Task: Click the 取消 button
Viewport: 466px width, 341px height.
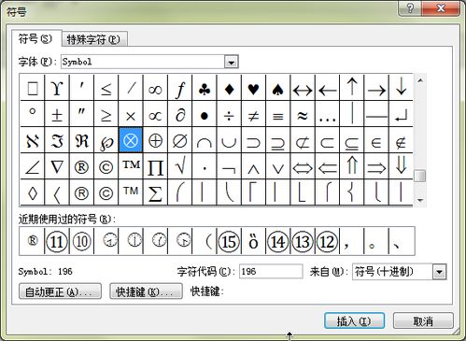Action: pyautogui.click(x=423, y=320)
